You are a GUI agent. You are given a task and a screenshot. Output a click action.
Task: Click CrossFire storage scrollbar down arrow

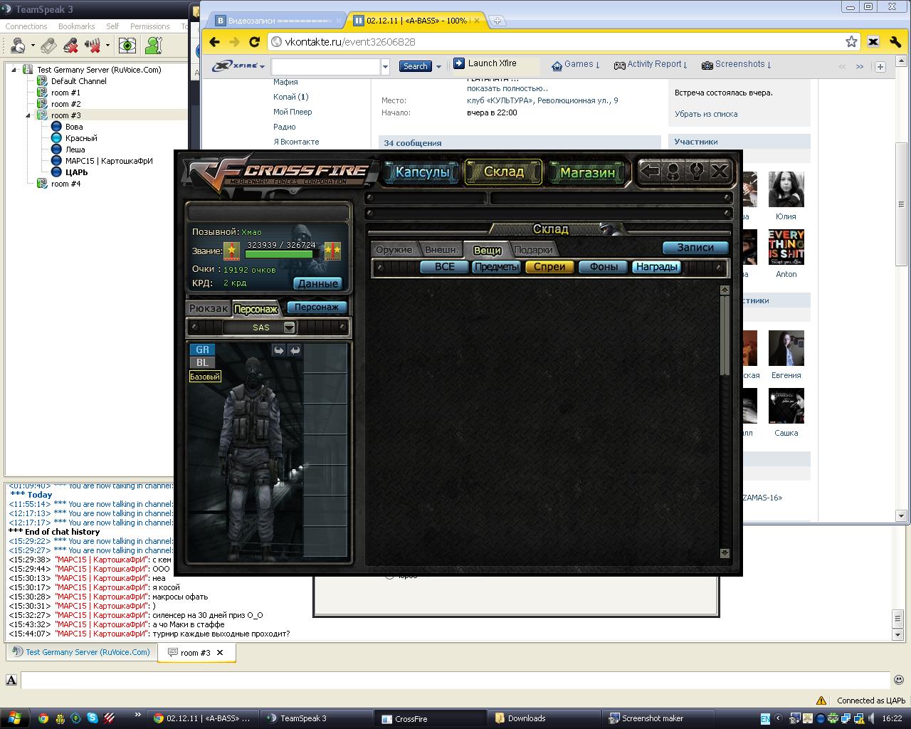[725, 553]
